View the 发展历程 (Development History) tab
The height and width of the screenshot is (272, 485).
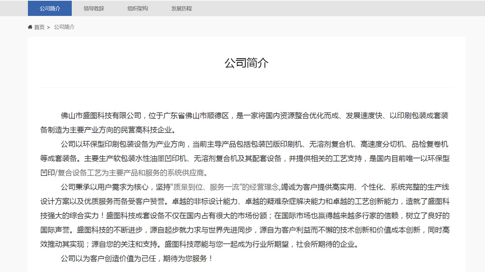[x=181, y=8]
